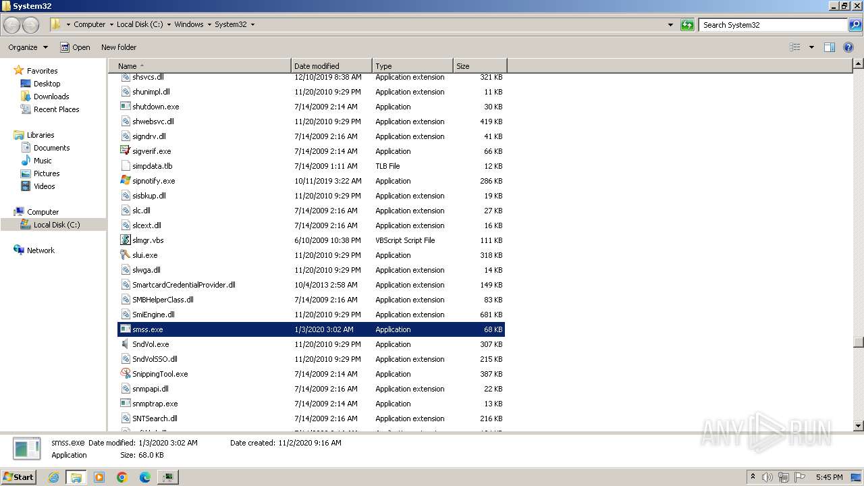Expand the address bar history dropdown
The height and width of the screenshot is (486, 864).
tap(670, 25)
